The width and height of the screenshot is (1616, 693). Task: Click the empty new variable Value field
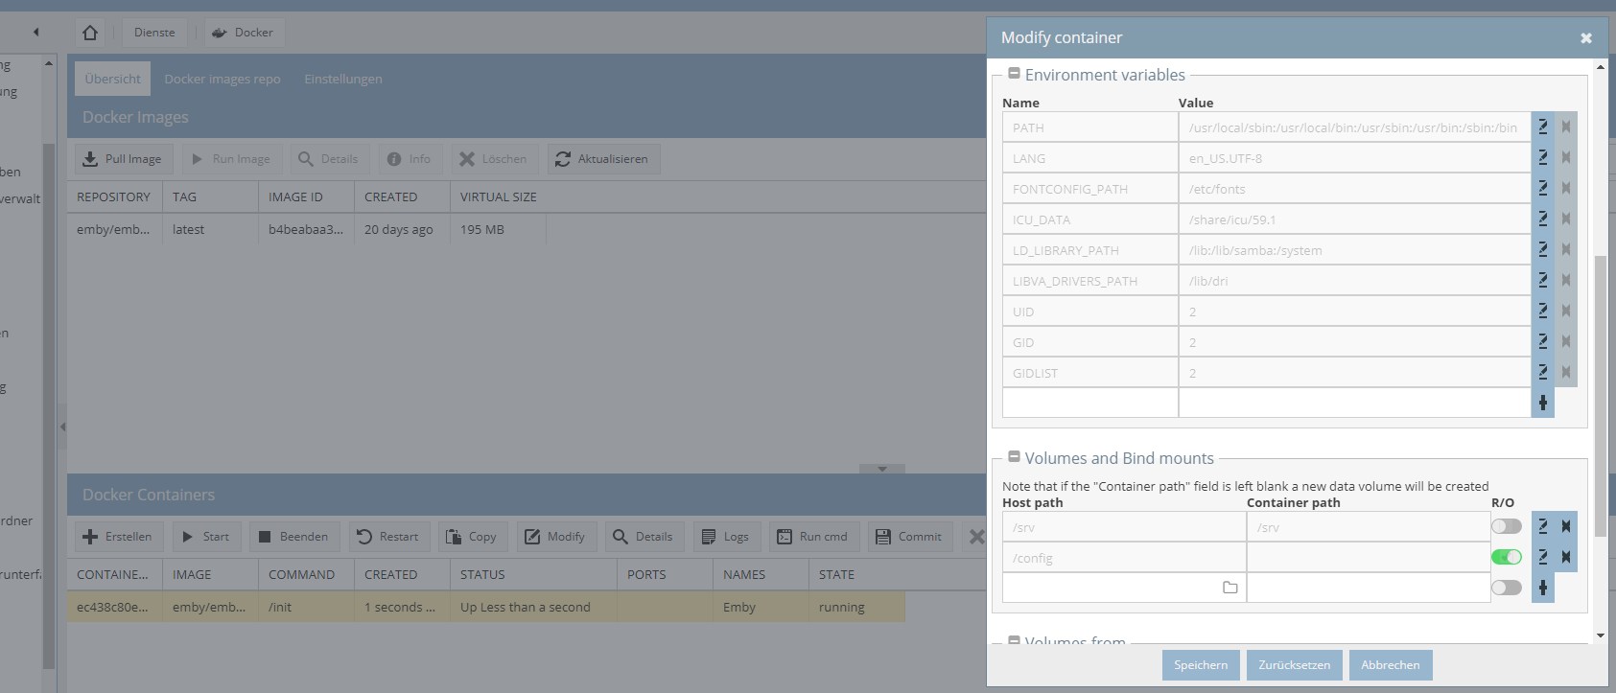pos(1355,403)
